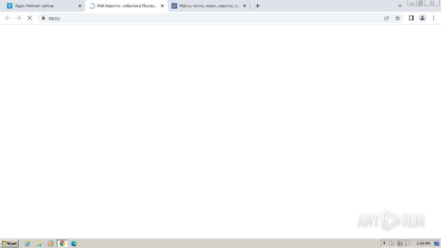The width and height of the screenshot is (441, 248).
Task: Open a new tab with the plus button
Action: click(258, 6)
